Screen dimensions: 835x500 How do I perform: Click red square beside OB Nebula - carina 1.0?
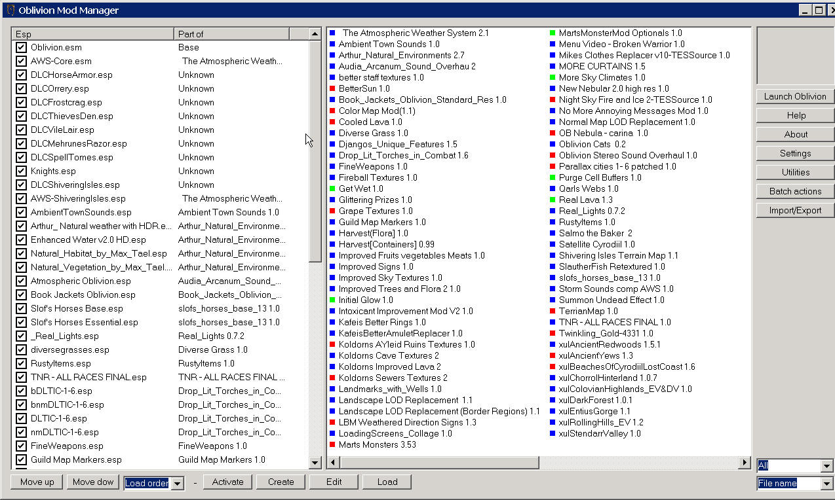tap(553, 133)
